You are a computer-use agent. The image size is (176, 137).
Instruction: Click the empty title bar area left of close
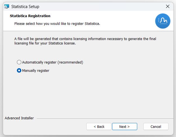coord(101,6)
